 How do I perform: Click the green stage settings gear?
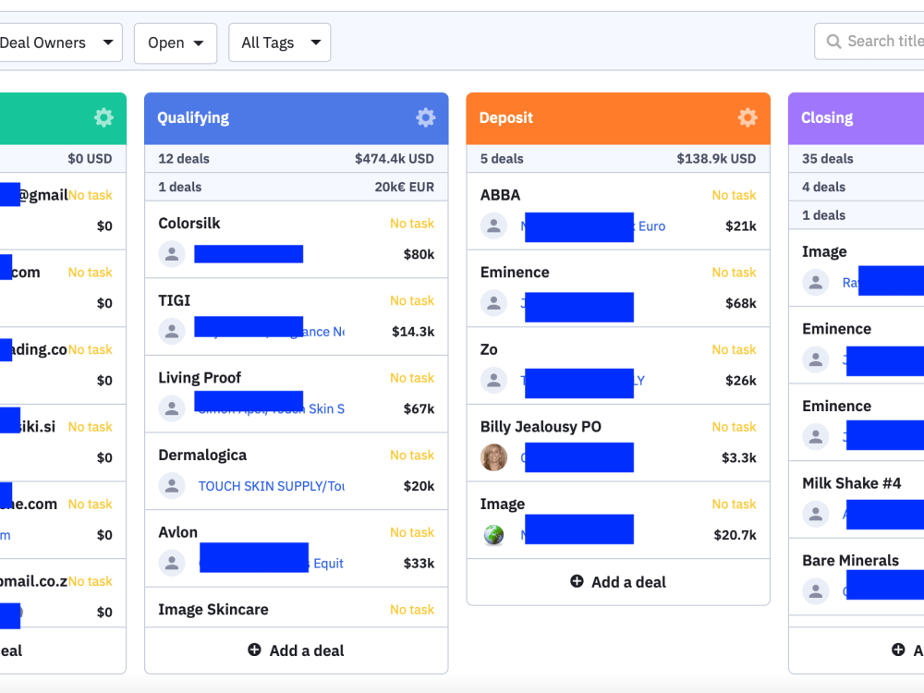(103, 117)
